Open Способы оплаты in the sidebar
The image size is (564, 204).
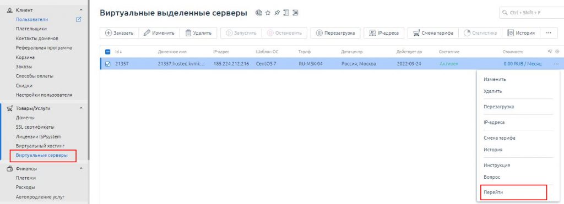pyautogui.click(x=35, y=76)
